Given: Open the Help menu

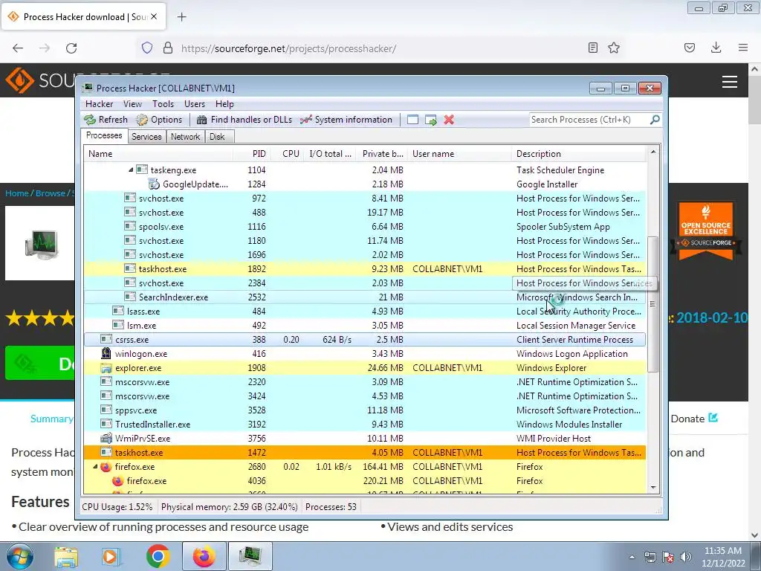Looking at the screenshot, I should pyautogui.click(x=224, y=104).
